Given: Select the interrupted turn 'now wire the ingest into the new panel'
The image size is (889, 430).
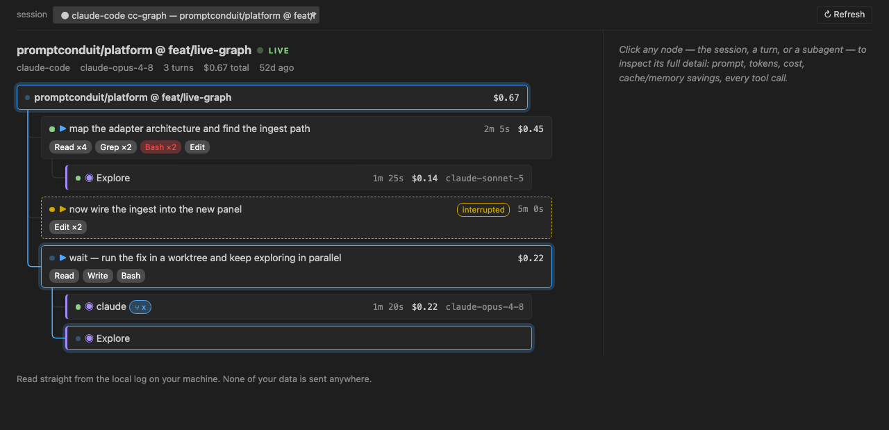Looking at the screenshot, I should [x=297, y=218].
